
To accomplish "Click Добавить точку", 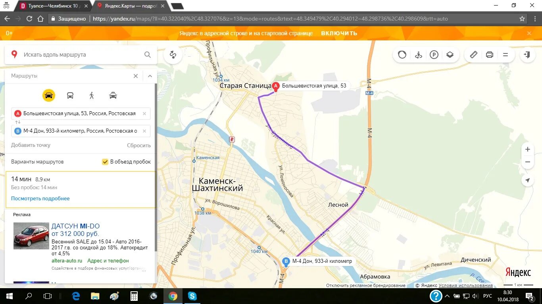I will click(x=31, y=145).
